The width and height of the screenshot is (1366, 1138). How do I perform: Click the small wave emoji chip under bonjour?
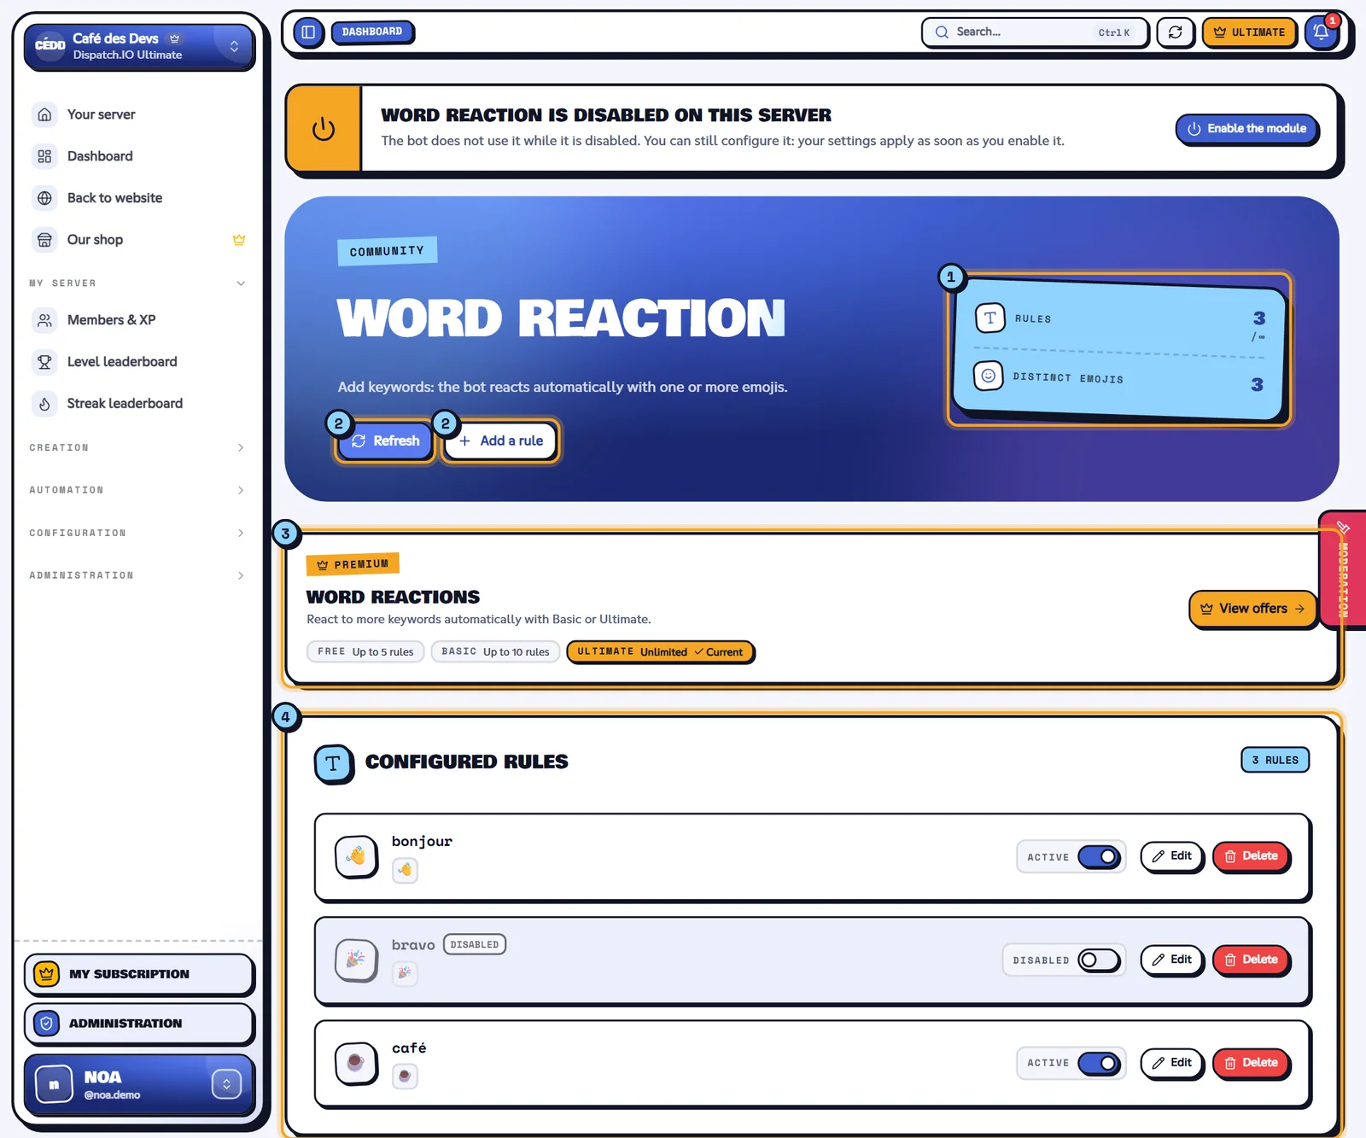(x=405, y=870)
